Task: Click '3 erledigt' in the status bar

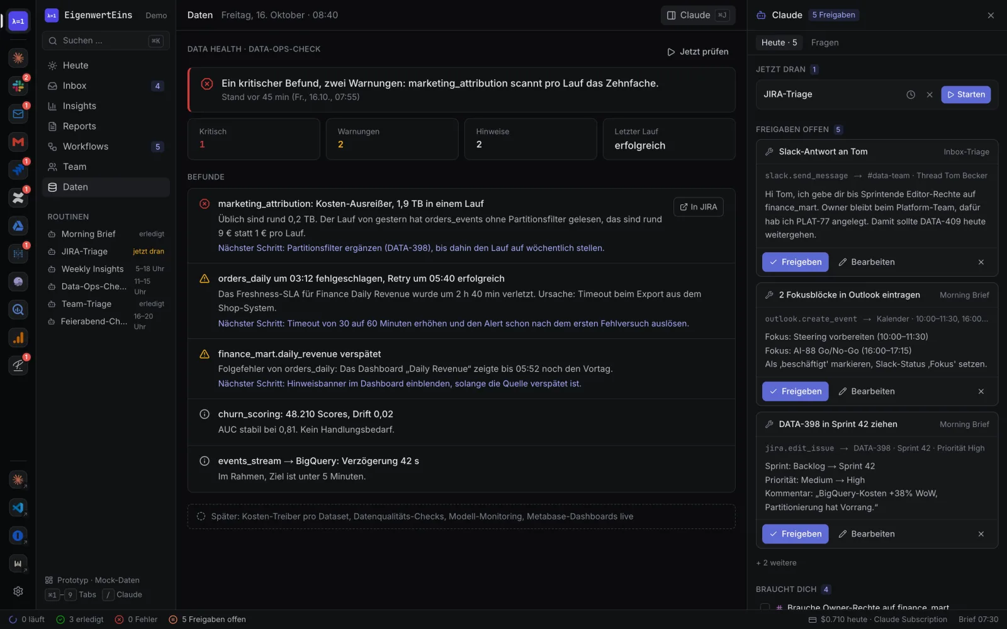Action: click(x=80, y=620)
